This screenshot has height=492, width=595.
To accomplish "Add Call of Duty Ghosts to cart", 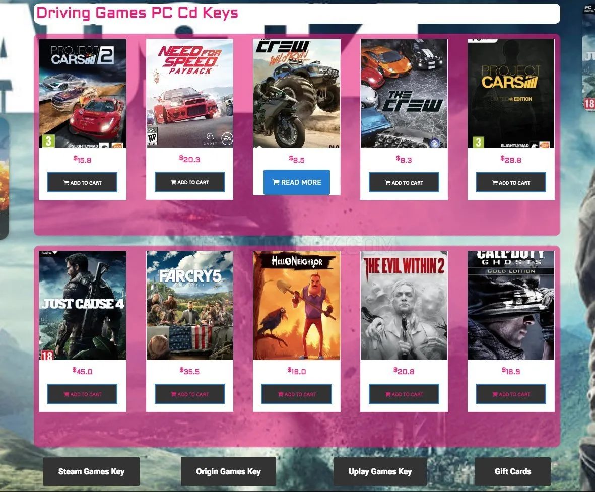I will (511, 394).
